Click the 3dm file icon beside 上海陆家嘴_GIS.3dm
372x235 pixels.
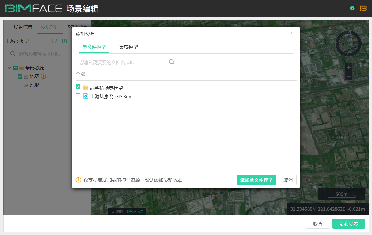point(85,96)
